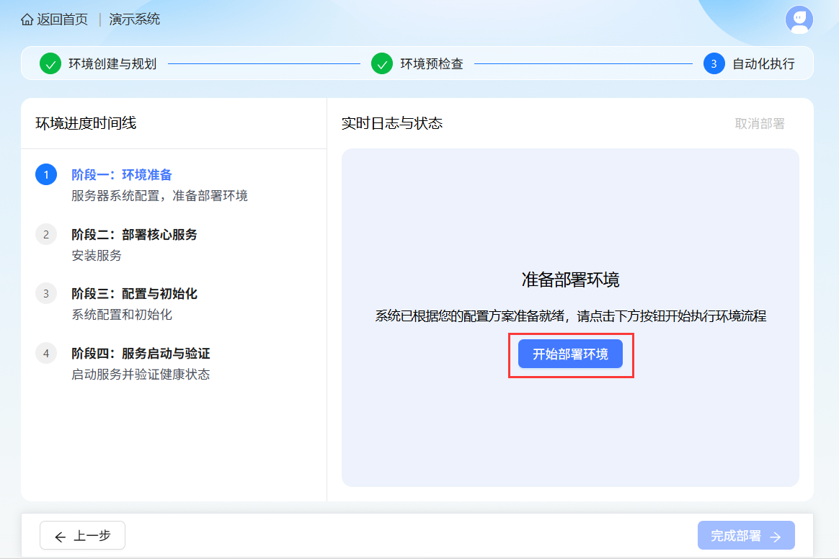The image size is (839, 559).
Task: Click the 安装服务 description text
Action: click(97, 256)
